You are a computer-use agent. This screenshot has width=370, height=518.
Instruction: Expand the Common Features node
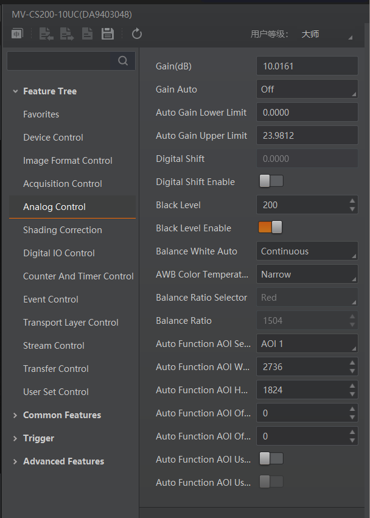point(15,415)
